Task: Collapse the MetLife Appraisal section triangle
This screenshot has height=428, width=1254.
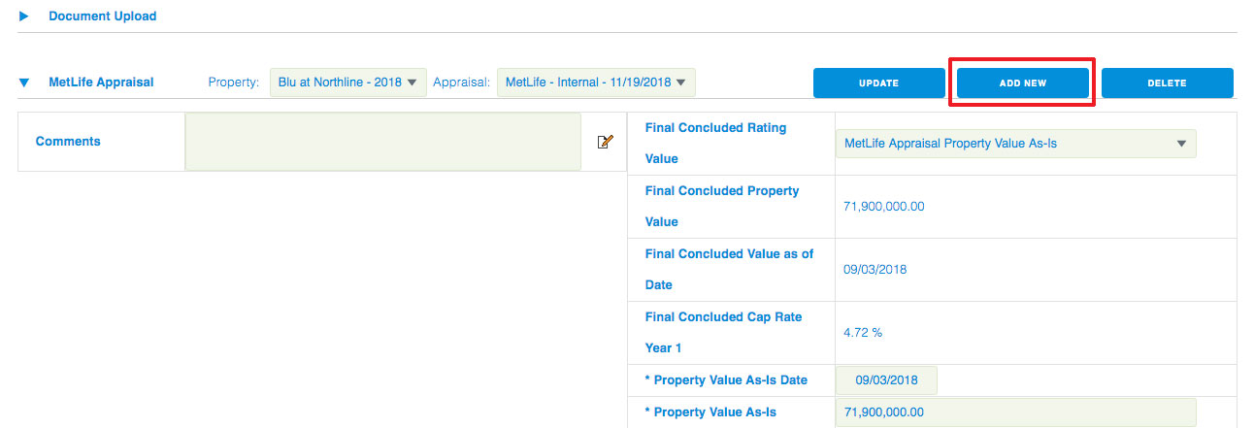Action: [24, 83]
